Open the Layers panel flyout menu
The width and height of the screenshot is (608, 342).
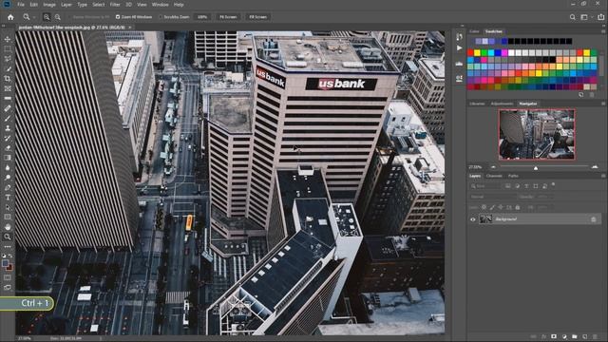point(603,176)
